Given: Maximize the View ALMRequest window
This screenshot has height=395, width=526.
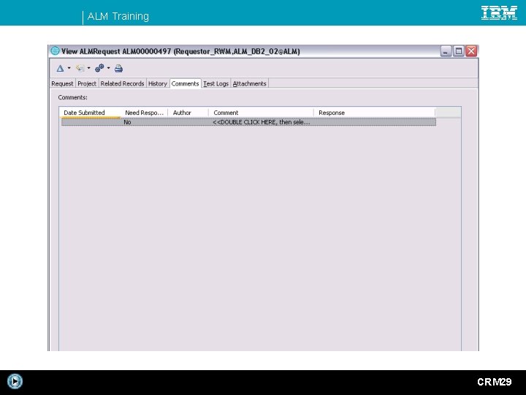Looking at the screenshot, I should coord(459,51).
